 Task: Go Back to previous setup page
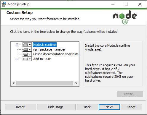click(x=87, y=107)
